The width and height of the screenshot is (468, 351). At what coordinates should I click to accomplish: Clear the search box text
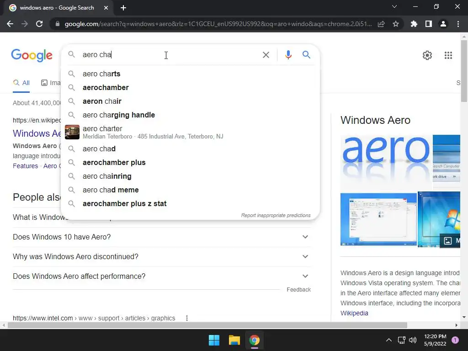pyautogui.click(x=266, y=55)
